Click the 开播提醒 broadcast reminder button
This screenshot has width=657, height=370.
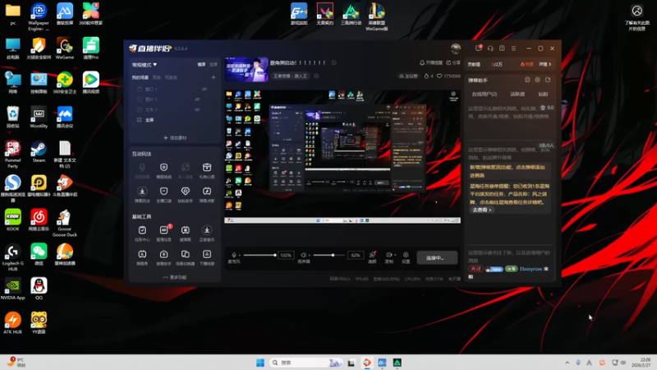(431, 62)
